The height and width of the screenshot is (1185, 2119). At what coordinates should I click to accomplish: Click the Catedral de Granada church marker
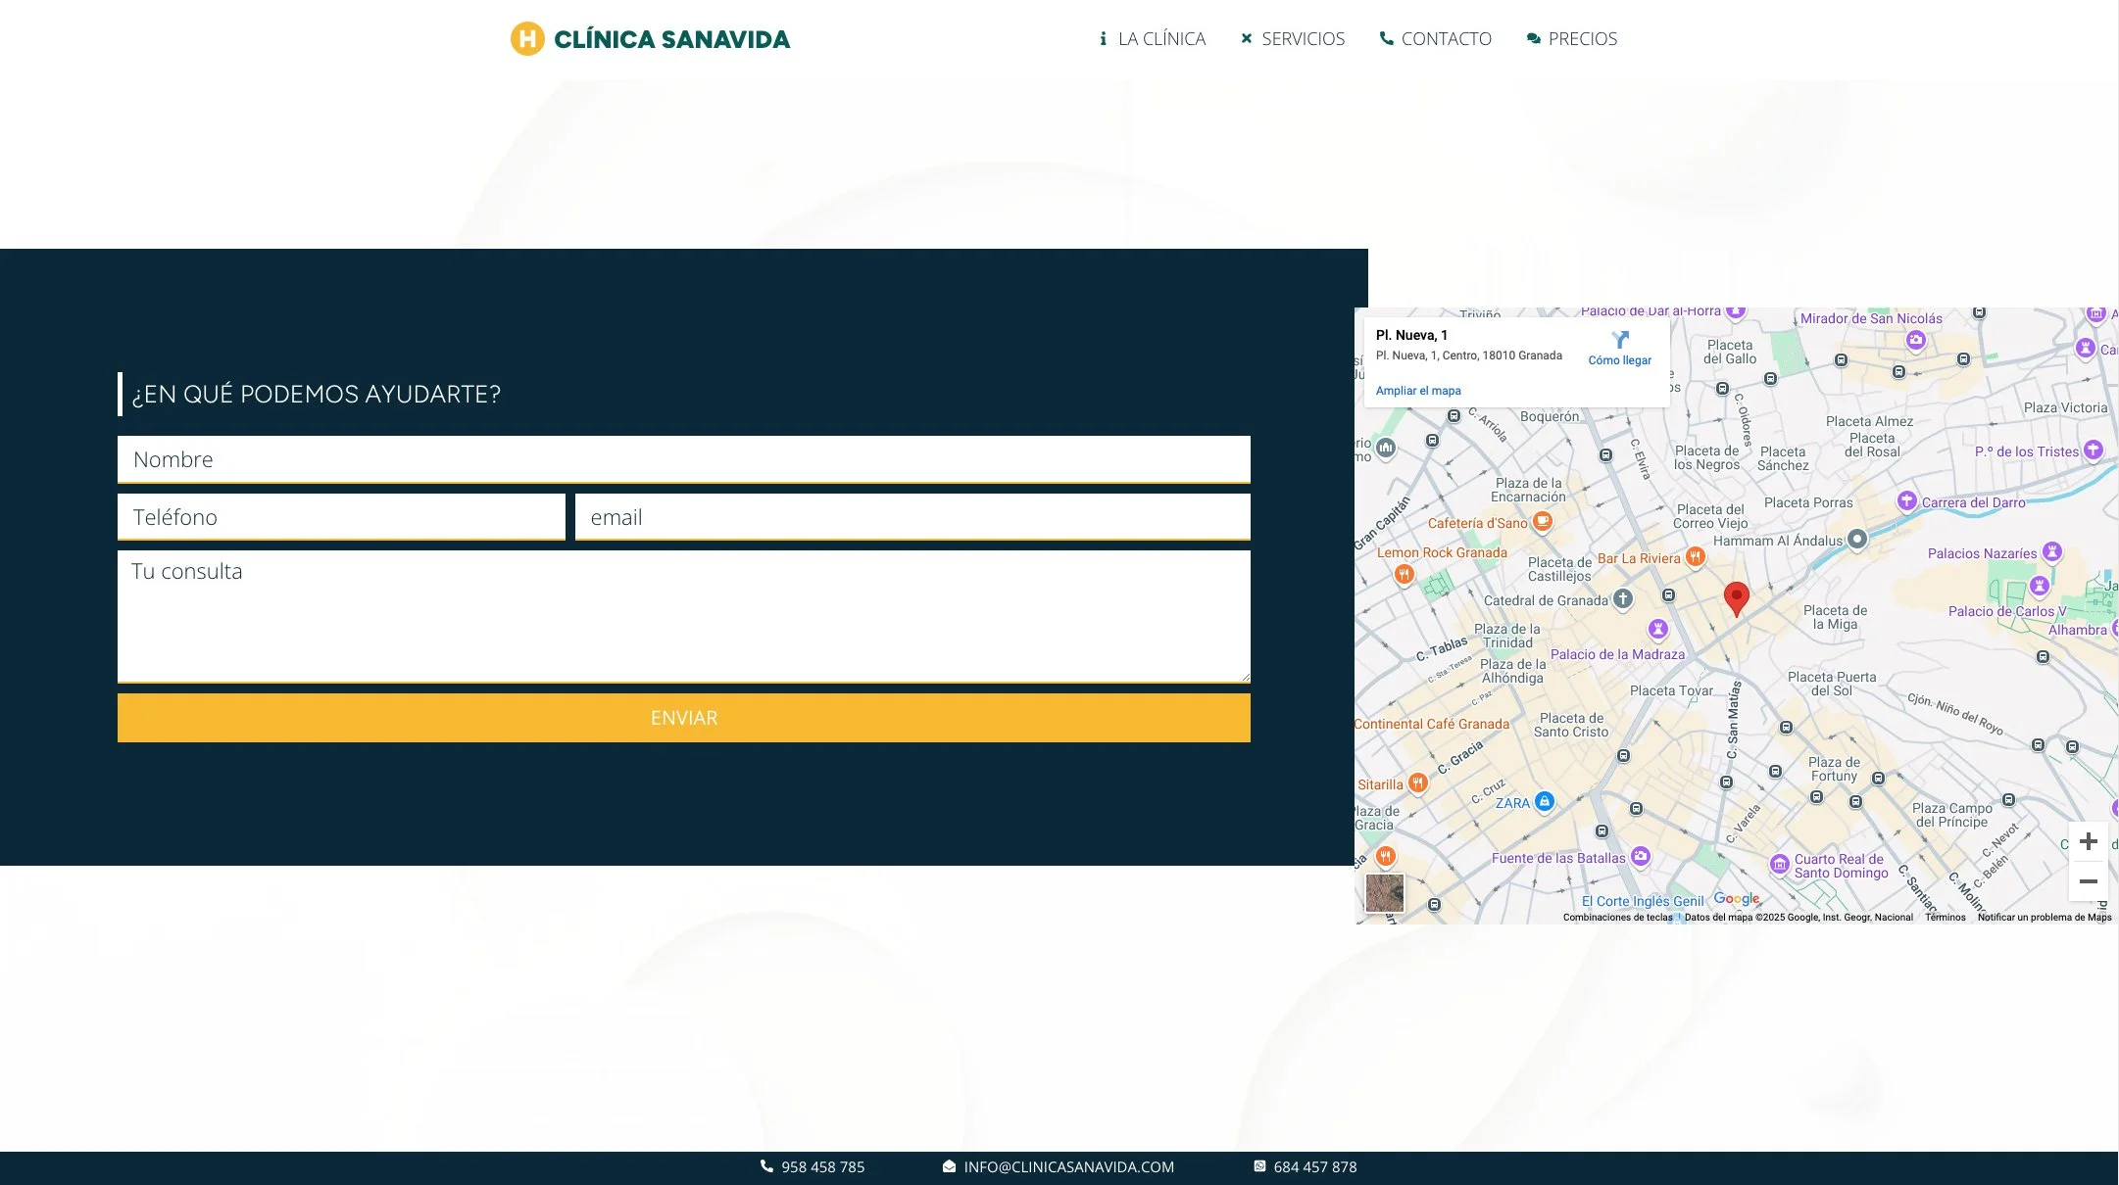pos(1622,599)
